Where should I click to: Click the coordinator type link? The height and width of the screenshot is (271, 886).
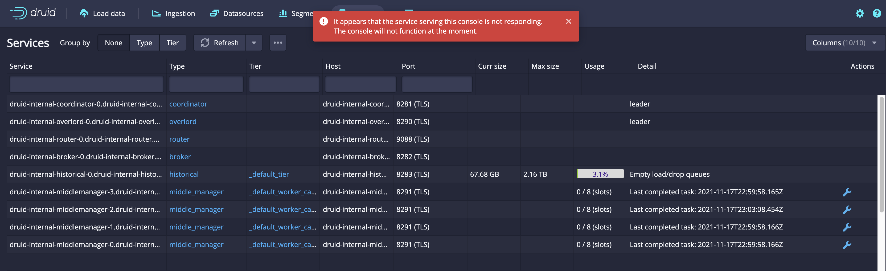188,104
